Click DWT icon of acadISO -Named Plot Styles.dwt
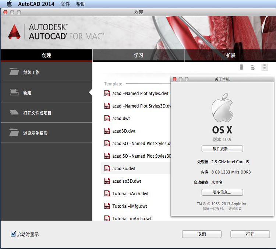Viewport: 276px width, 249px height. [x=107, y=143]
